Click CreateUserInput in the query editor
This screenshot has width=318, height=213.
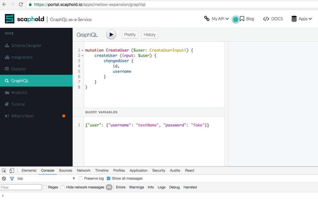pyautogui.click(x=167, y=50)
